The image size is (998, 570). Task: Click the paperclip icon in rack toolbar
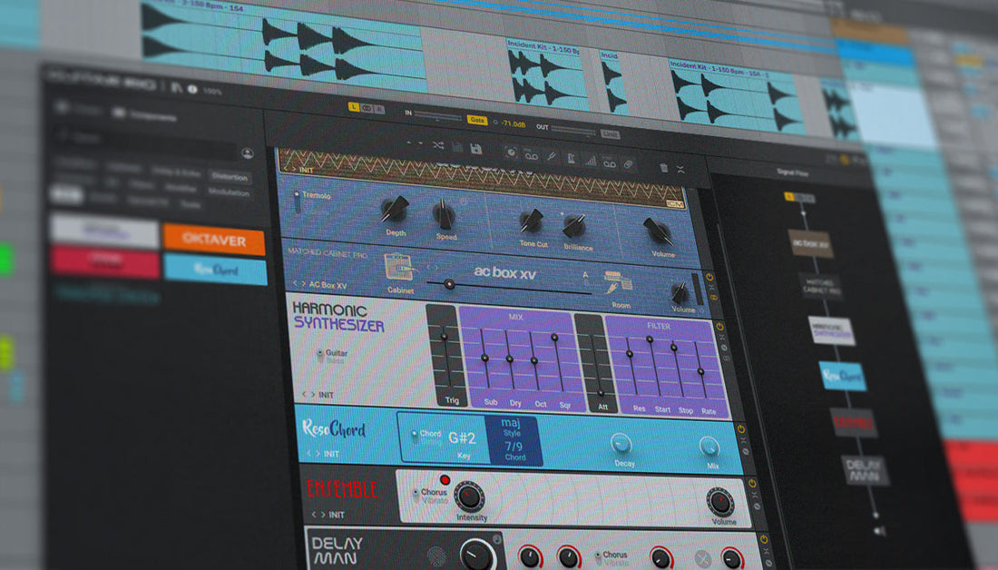[628, 164]
